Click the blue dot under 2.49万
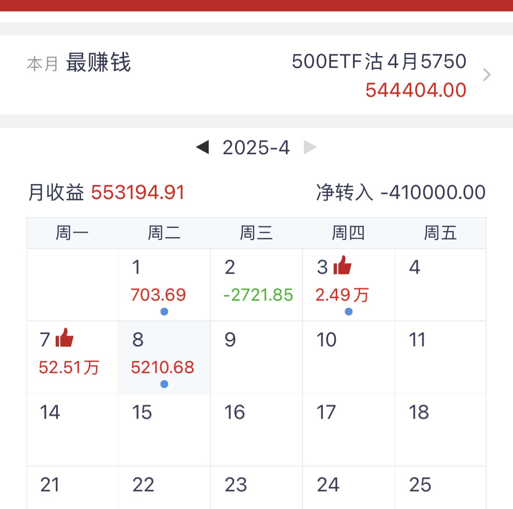The image size is (513, 509). coord(349,312)
